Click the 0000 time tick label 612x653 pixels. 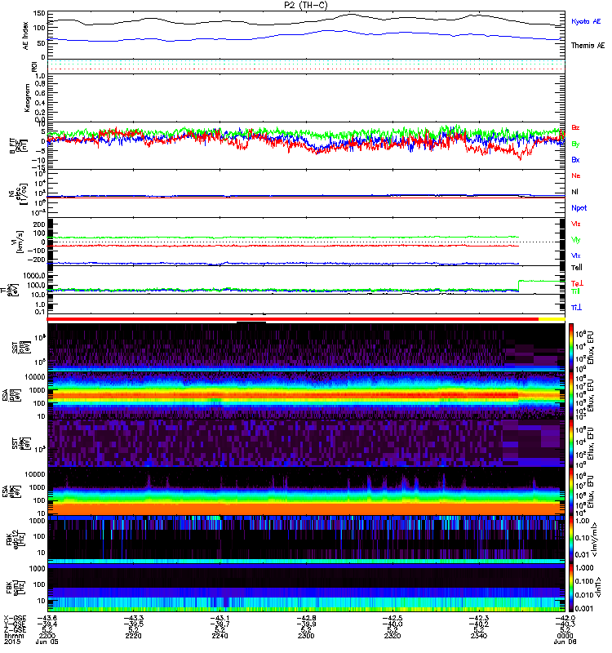pos(565,636)
